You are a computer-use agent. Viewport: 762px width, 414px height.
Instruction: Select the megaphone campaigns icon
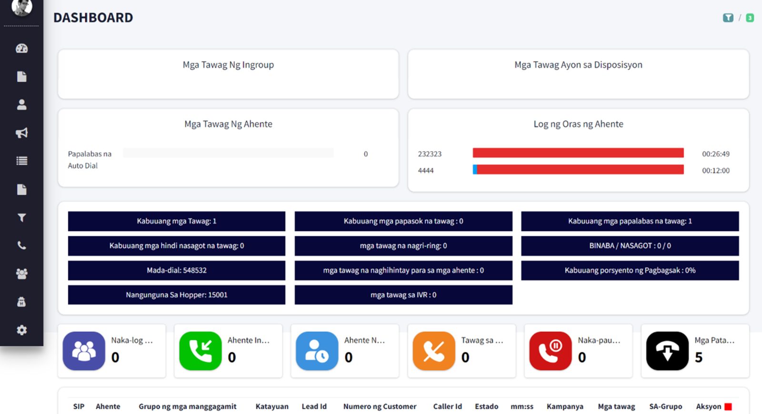21,133
